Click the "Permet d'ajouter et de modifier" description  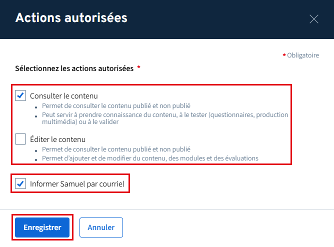coord(150,158)
